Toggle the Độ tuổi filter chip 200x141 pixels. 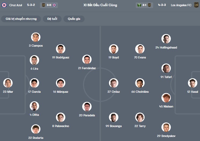tap(52, 19)
